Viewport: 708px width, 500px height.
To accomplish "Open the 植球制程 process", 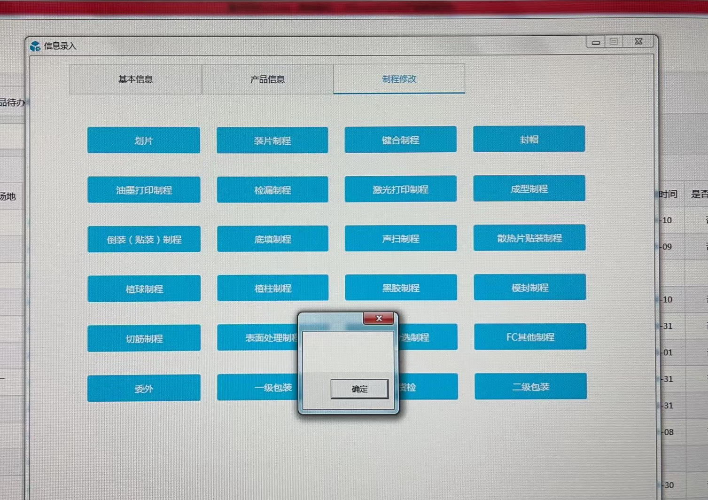I will coord(144,289).
